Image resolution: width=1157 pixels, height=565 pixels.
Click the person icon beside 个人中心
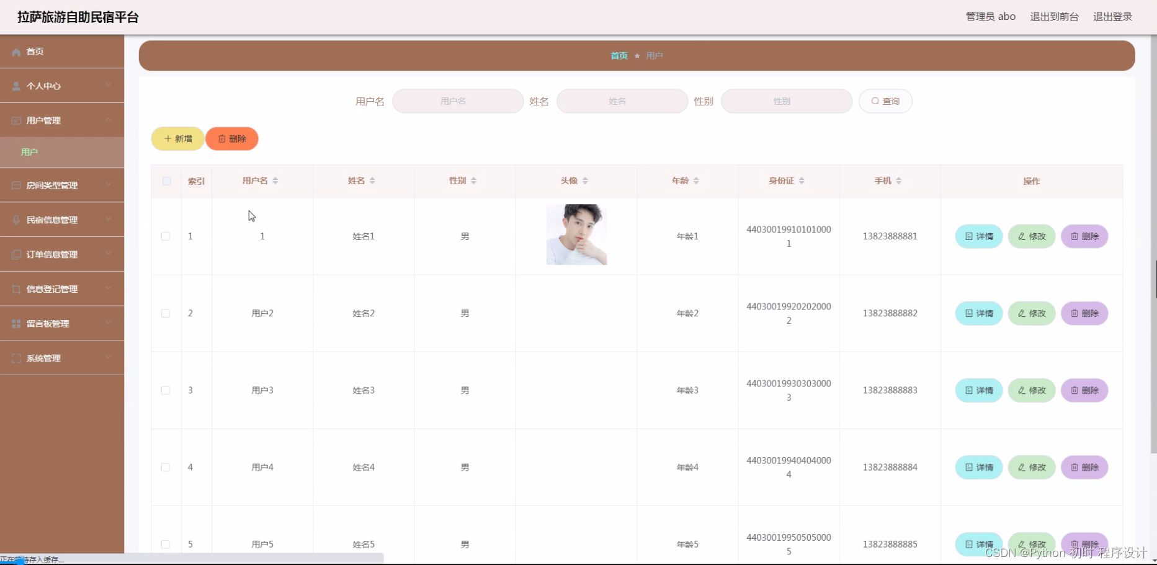pyautogui.click(x=16, y=86)
